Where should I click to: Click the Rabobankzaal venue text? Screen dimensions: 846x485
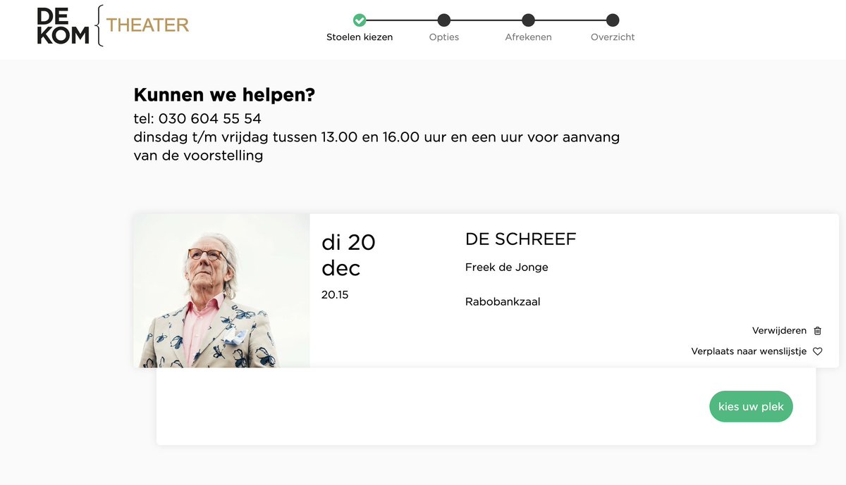tap(503, 302)
